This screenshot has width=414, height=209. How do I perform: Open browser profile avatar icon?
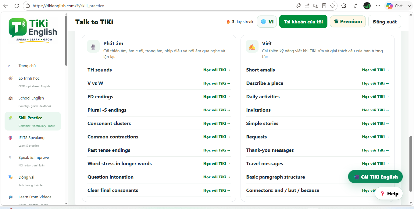pos(367,6)
